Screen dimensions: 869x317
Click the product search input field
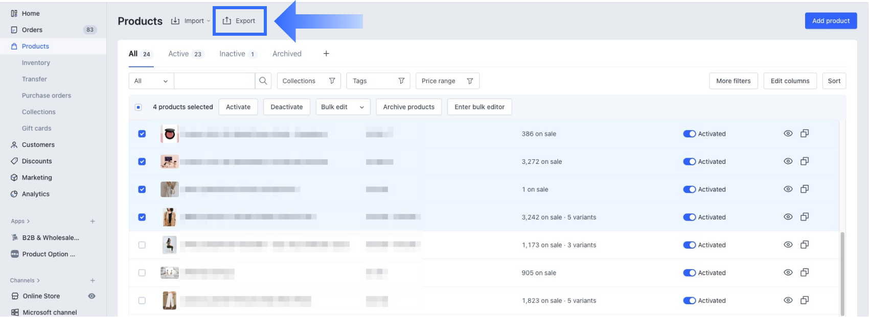pyautogui.click(x=215, y=81)
